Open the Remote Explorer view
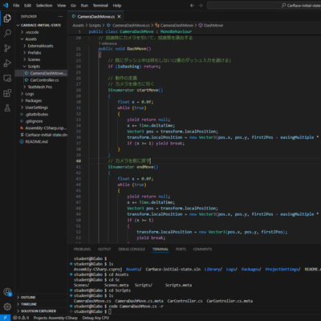The height and width of the screenshot is (321, 321). (x=7, y=79)
